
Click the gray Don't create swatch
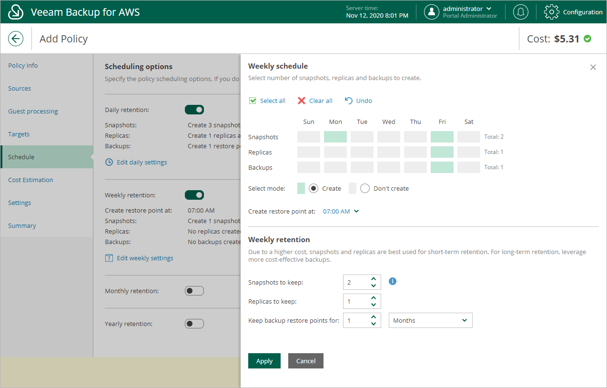click(353, 188)
